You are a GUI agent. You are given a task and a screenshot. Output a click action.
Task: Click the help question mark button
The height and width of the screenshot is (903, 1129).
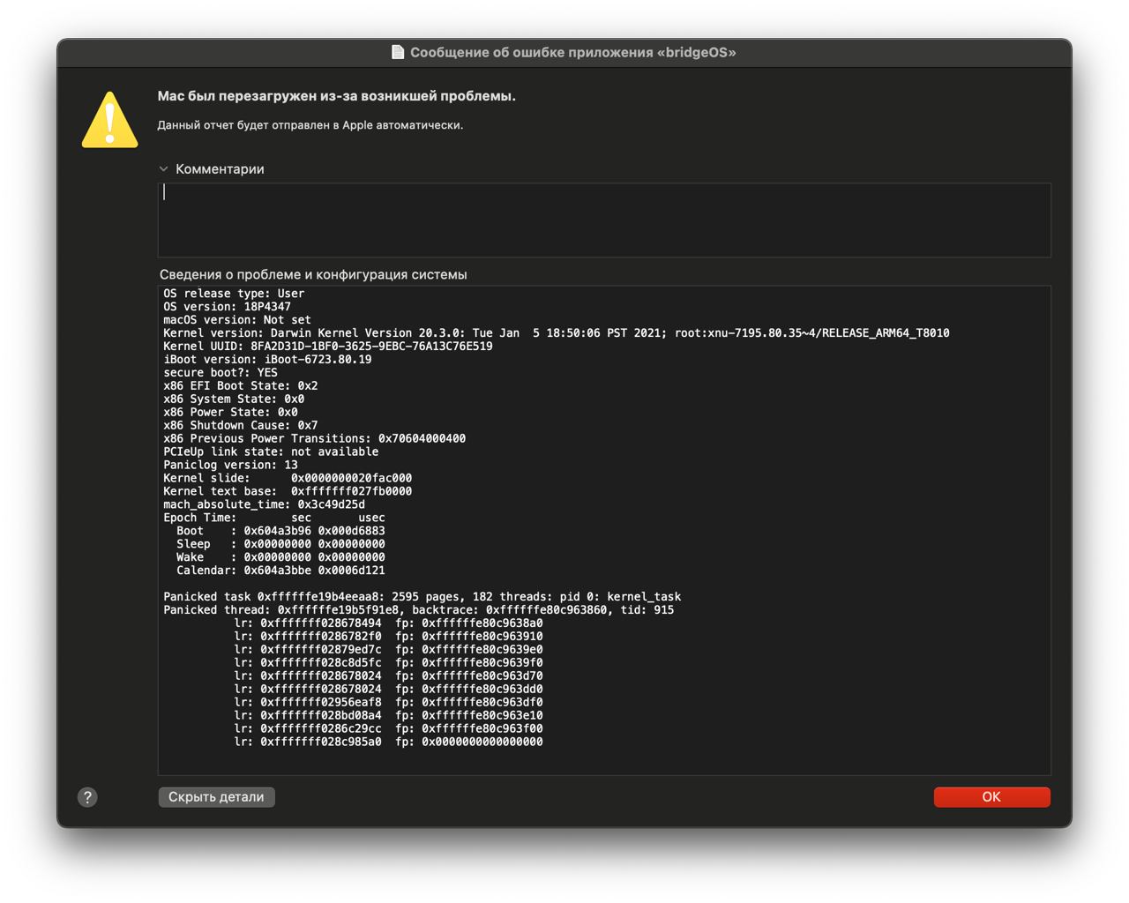(87, 797)
